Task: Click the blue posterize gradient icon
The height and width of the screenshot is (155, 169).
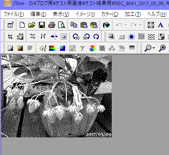Action: tap(63, 48)
